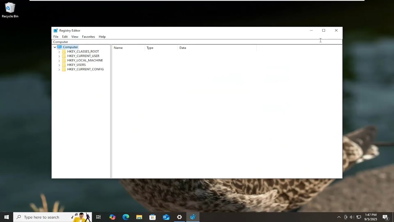Image resolution: width=394 pixels, height=222 pixels.
Task: Open Settings gear on the taskbar
Action: (179, 217)
